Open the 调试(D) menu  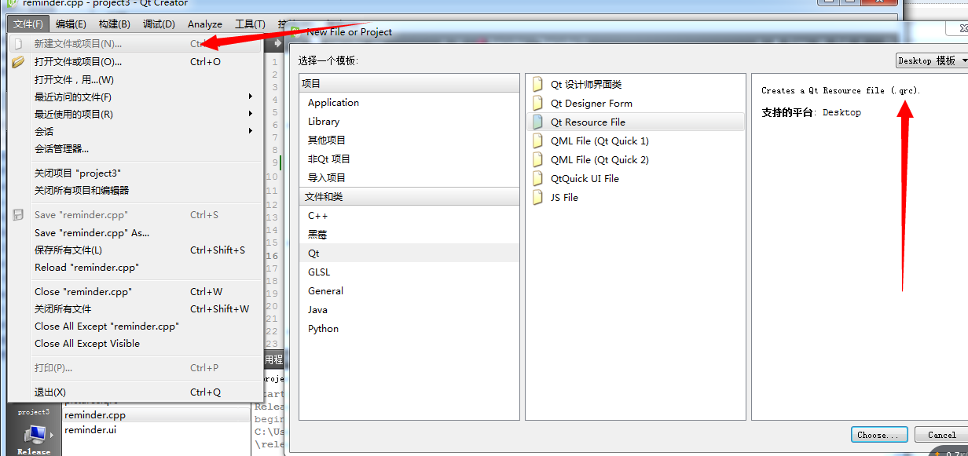click(159, 24)
